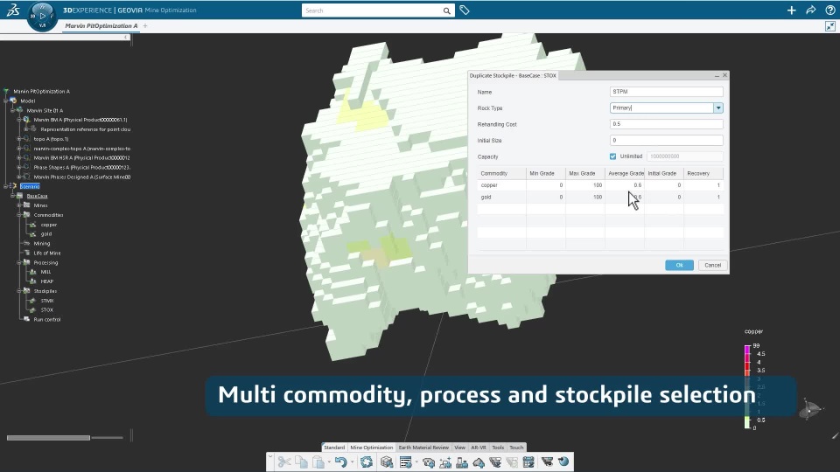
Task: Click the dark pit shape icon
Action: click(x=547, y=462)
